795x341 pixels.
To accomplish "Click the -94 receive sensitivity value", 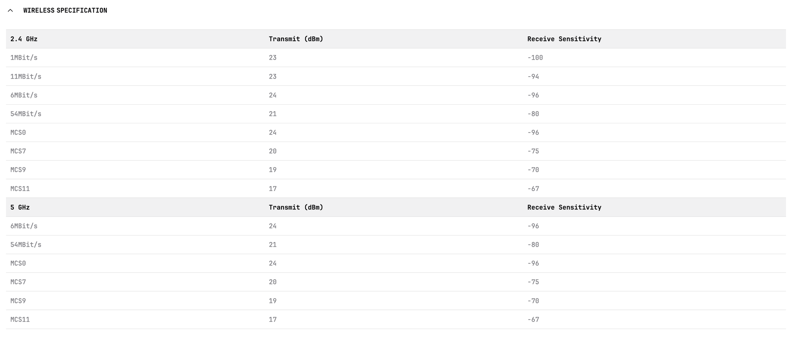I will tap(533, 77).
